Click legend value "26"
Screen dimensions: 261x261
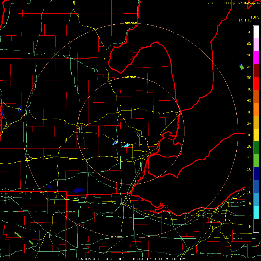(249, 146)
